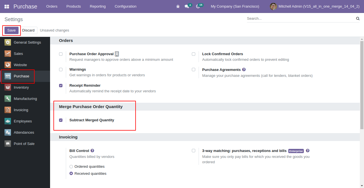The image size is (364, 188).
Task: Click the Bill Control label
Action: point(79,151)
